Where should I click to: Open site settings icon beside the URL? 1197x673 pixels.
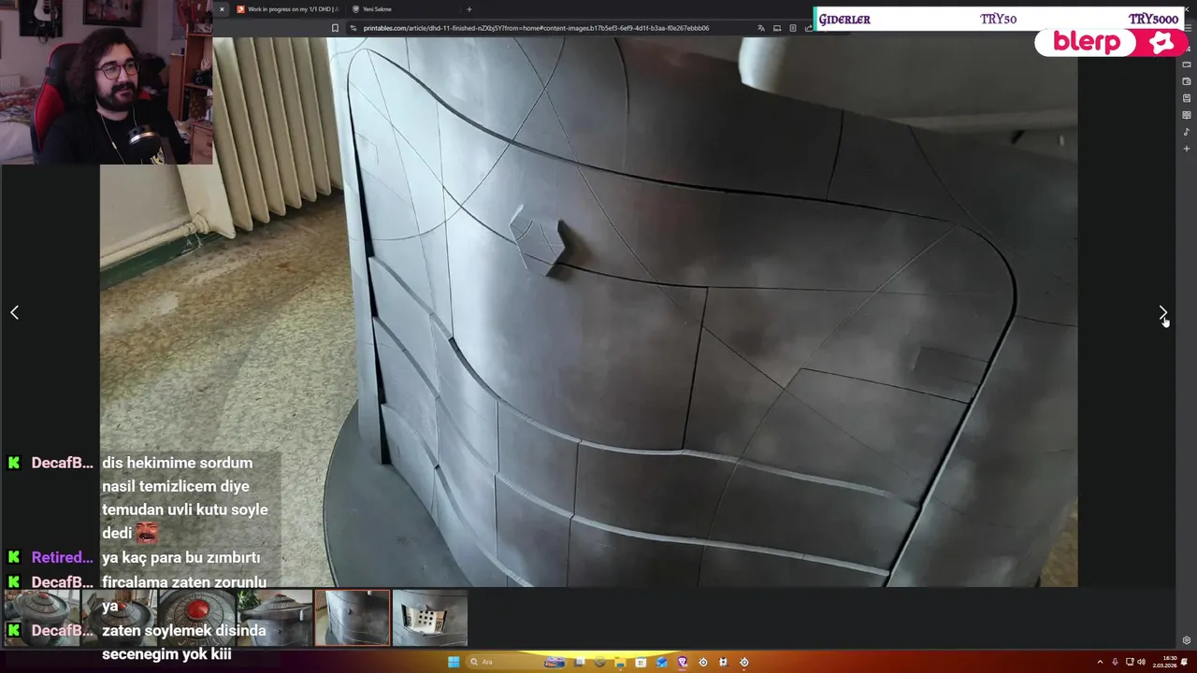tap(353, 28)
